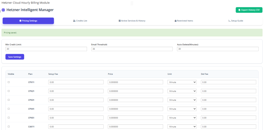Enable the Visible checkbox for CPX11

[9, 82]
